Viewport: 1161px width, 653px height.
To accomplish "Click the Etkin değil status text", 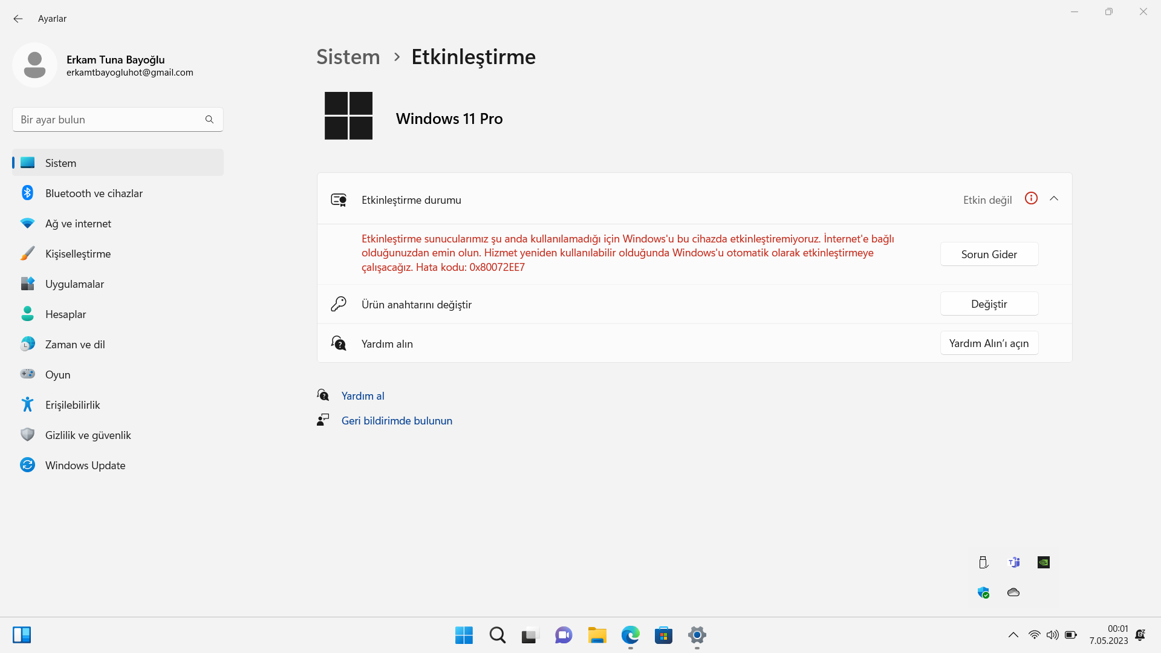I will coord(987,200).
